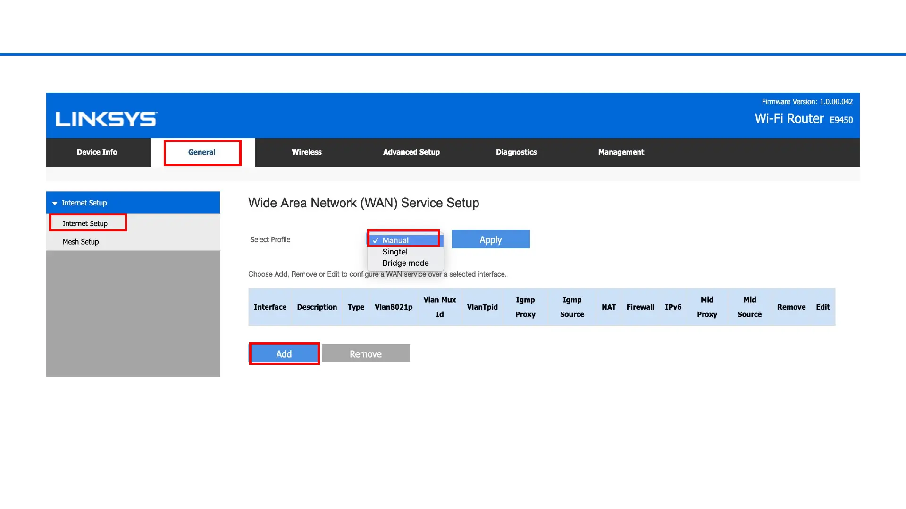Click the Apply button

(490, 239)
